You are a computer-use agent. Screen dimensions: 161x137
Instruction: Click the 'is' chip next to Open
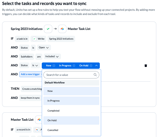(x=33, y=48)
